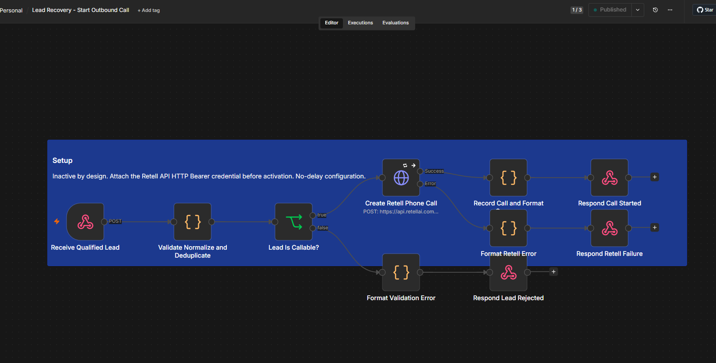Viewport: 716px width, 363px height.
Task: Click the 'Receive Qualified Lead' label
Action: [85, 247]
